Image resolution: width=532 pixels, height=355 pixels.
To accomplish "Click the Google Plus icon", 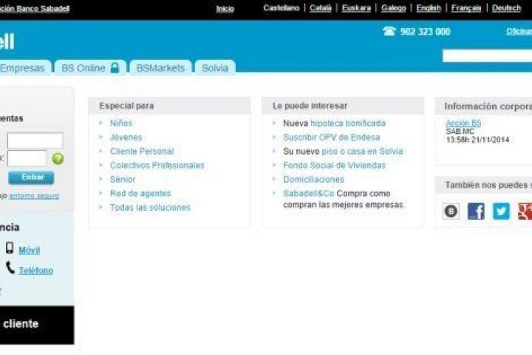I will pyautogui.click(x=524, y=212).
